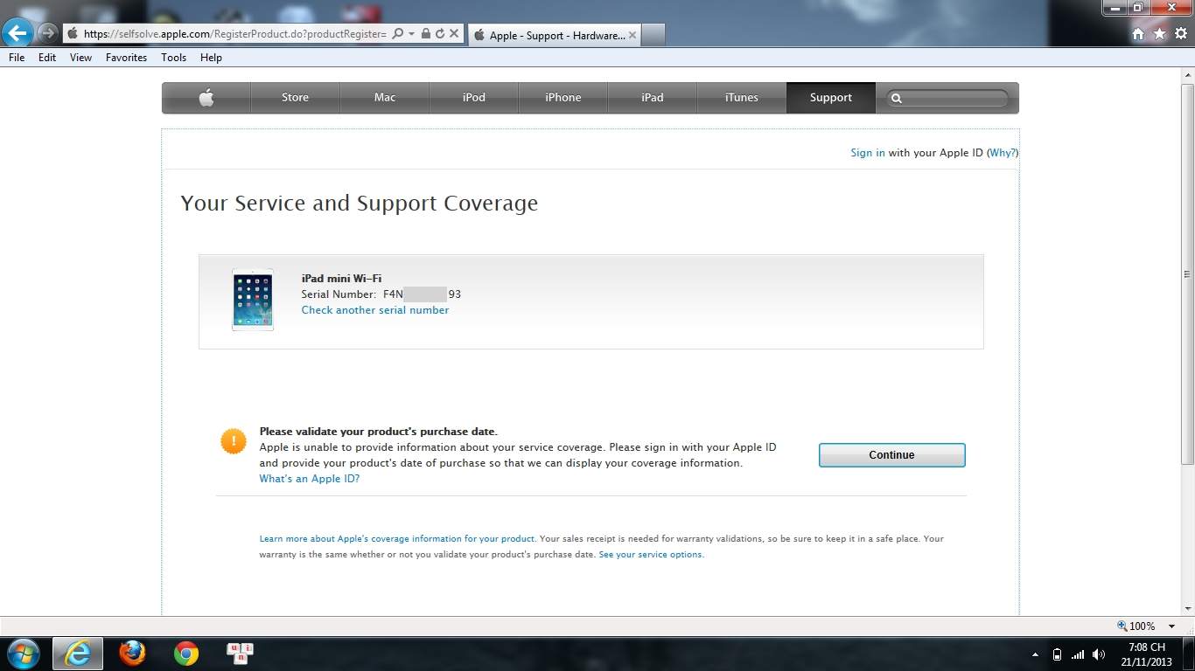The width and height of the screenshot is (1195, 671).
Task: Open the View menu
Action: [80, 58]
